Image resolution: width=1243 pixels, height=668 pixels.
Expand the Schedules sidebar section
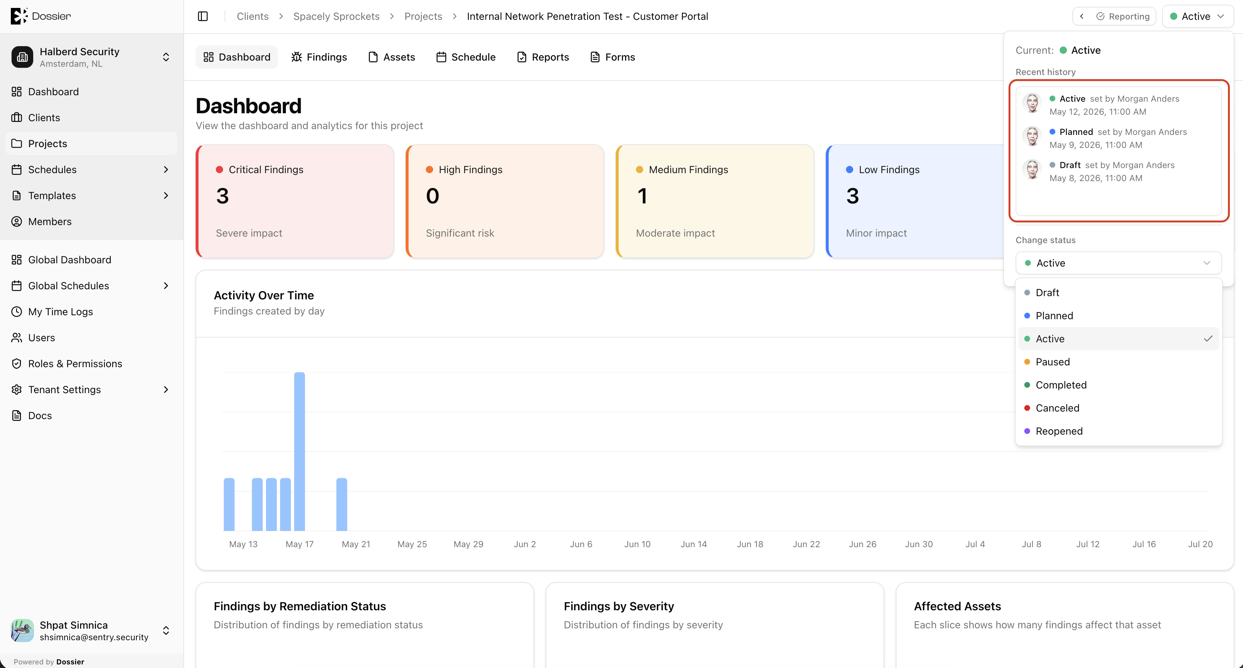pyautogui.click(x=166, y=170)
